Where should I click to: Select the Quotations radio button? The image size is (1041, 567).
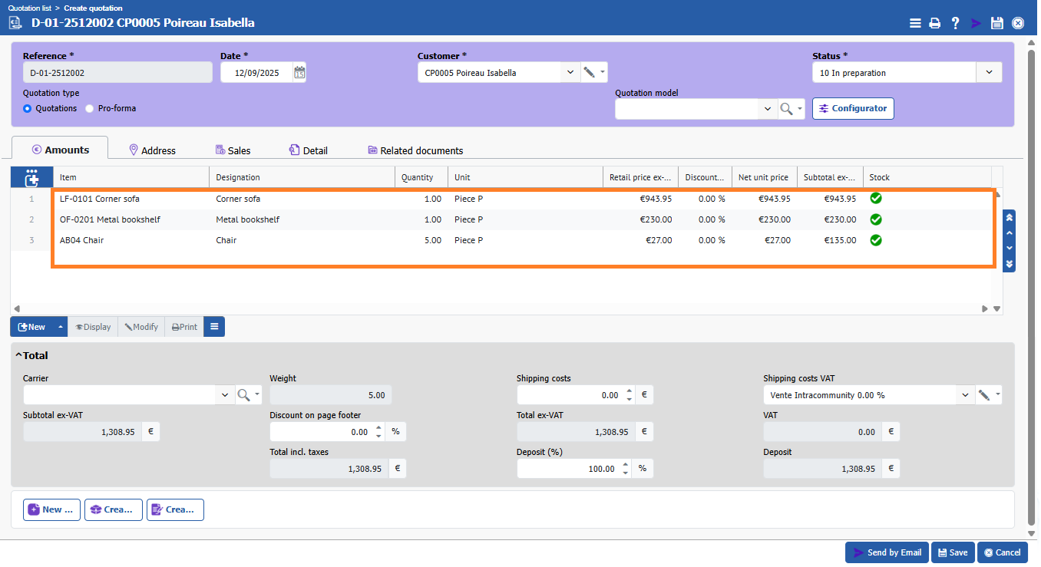(x=28, y=109)
